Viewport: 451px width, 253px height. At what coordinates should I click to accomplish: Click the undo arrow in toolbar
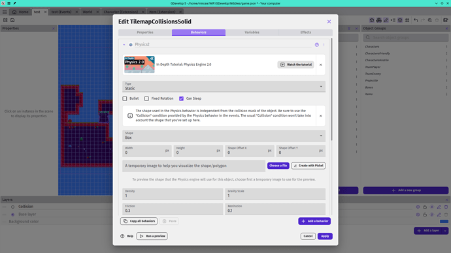click(x=416, y=20)
